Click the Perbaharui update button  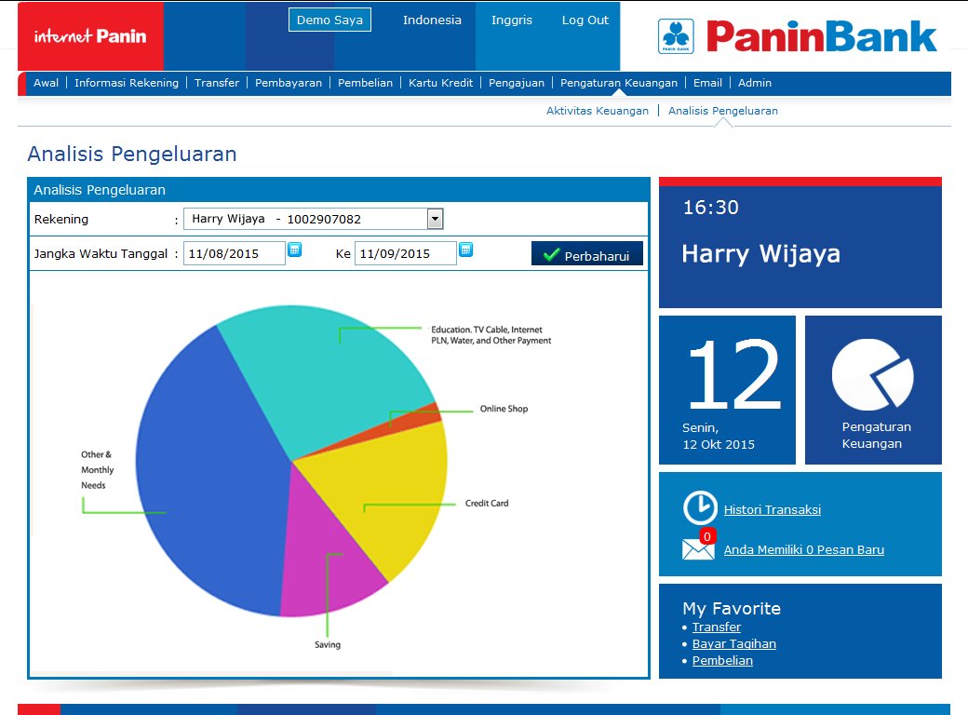(x=587, y=254)
